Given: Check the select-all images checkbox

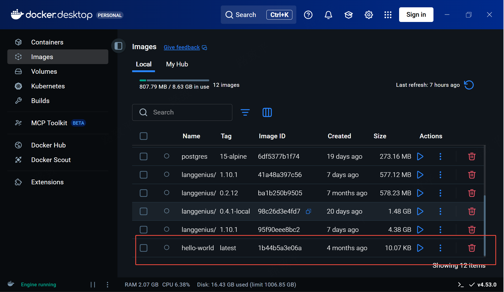Looking at the screenshot, I should (143, 136).
